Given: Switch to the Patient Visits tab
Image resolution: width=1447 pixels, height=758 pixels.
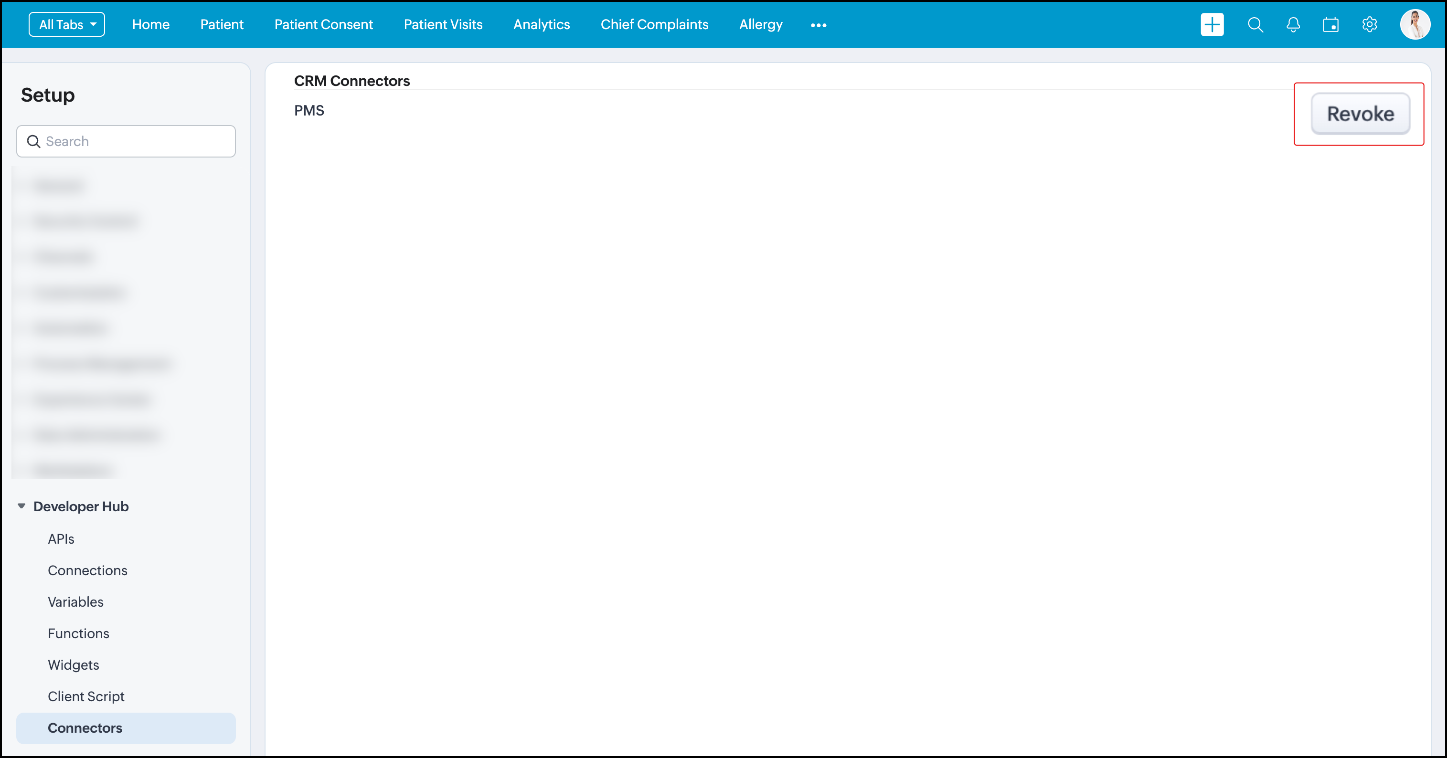Looking at the screenshot, I should pyautogui.click(x=443, y=25).
